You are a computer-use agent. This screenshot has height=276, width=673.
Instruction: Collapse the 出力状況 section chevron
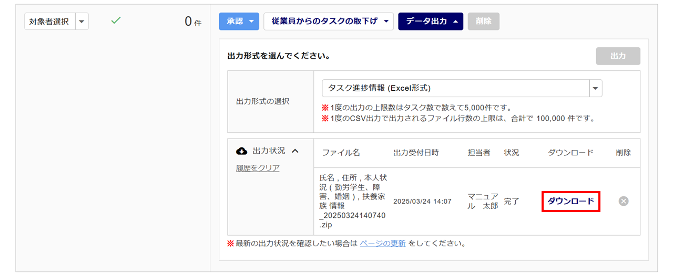coord(295,151)
